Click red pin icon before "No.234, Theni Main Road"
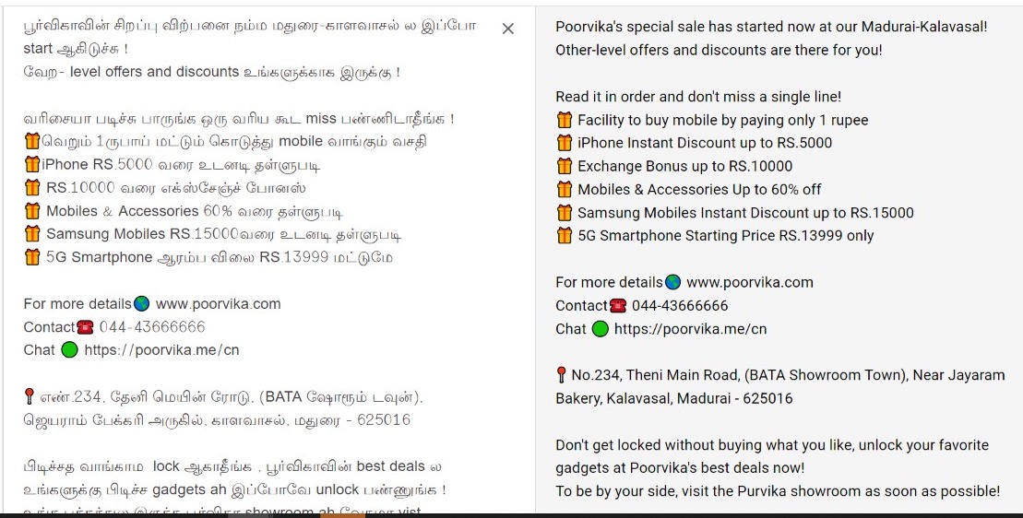This screenshot has height=518, width=1023. pyautogui.click(x=561, y=375)
